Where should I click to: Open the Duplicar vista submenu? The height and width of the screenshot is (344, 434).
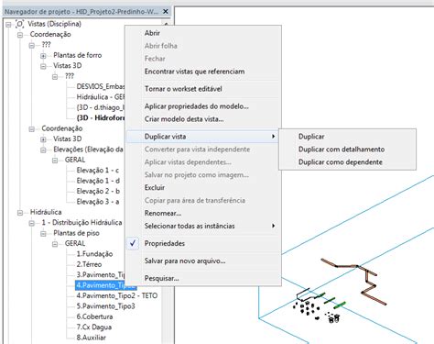(x=203, y=137)
